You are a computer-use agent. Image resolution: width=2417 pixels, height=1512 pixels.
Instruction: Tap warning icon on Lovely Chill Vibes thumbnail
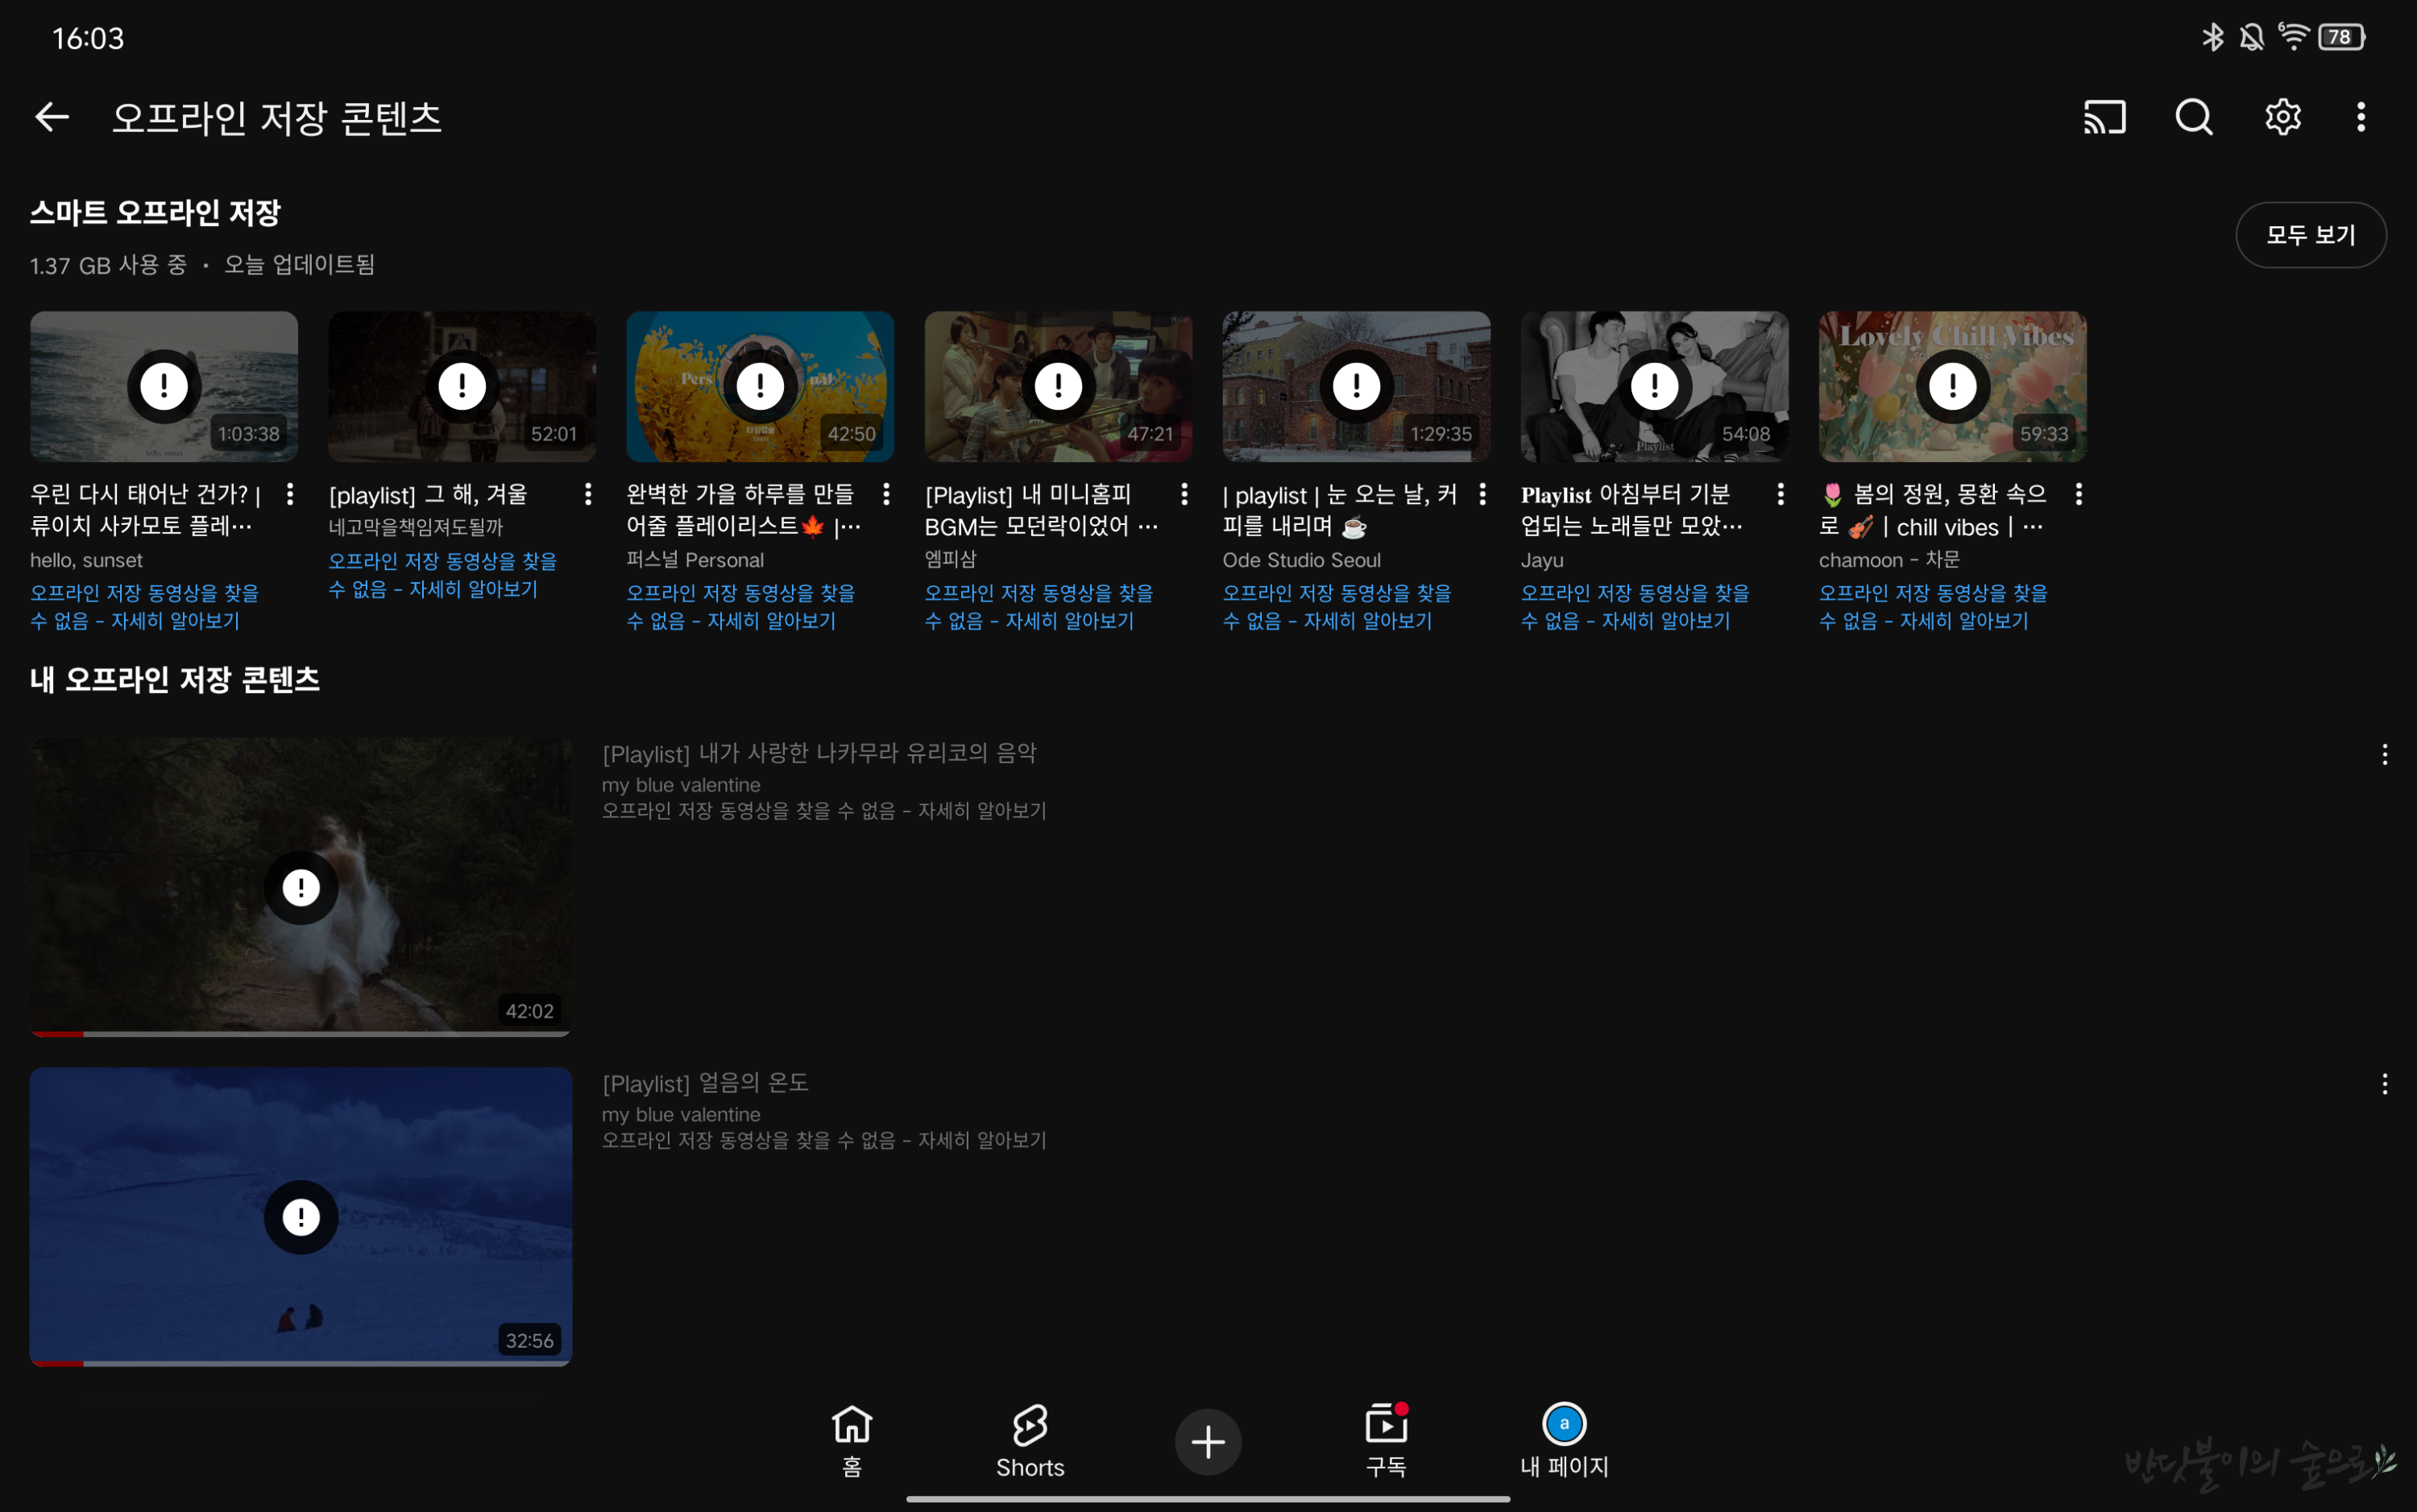(x=1952, y=386)
